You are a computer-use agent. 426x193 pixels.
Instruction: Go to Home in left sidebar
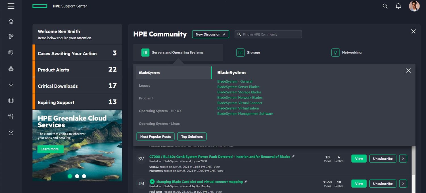click(x=11, y=22)
